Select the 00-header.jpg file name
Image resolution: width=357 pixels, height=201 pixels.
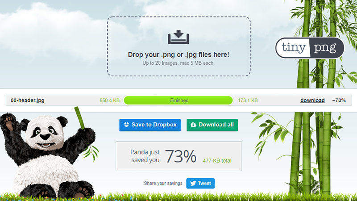click(x=28, y=100)
